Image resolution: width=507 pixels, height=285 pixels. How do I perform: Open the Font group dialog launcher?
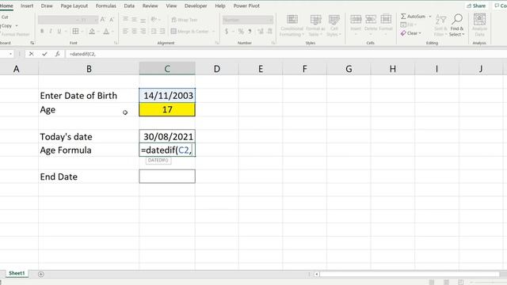coord(116,43)
